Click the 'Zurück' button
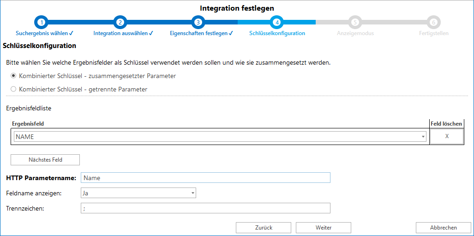Viewport: 474px width, 236px height. pos(264,228)
